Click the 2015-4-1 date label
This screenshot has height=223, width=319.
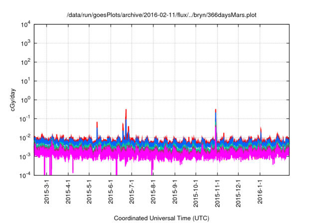(68, 192)
